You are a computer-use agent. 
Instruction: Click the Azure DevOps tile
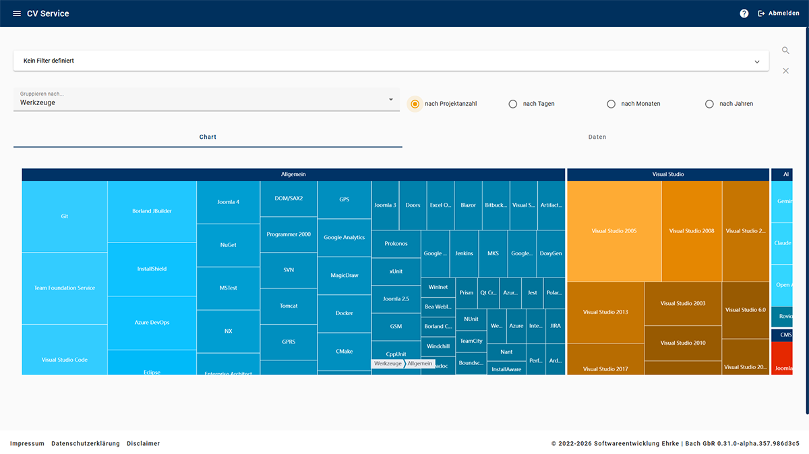tap(152, 323)
